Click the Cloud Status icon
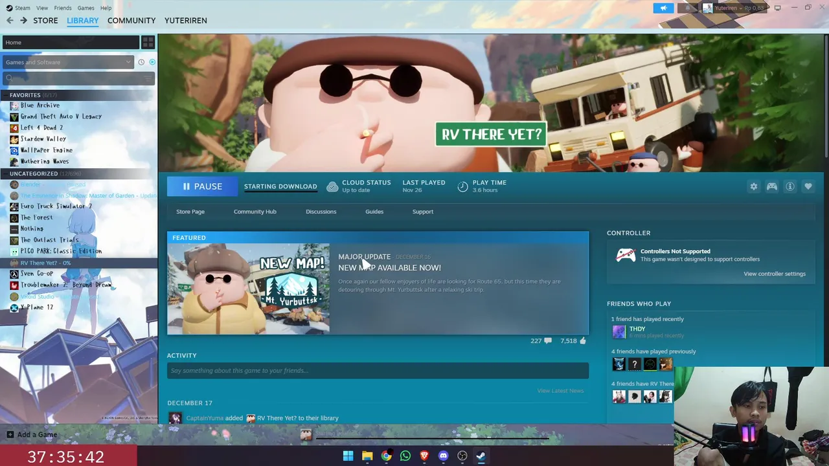The height and width of the screenshot is (466, 829). tap(332, 186)
